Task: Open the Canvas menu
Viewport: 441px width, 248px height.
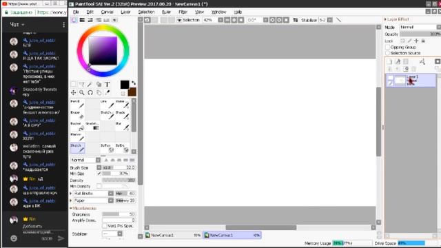Action: [x=107, y=12]
